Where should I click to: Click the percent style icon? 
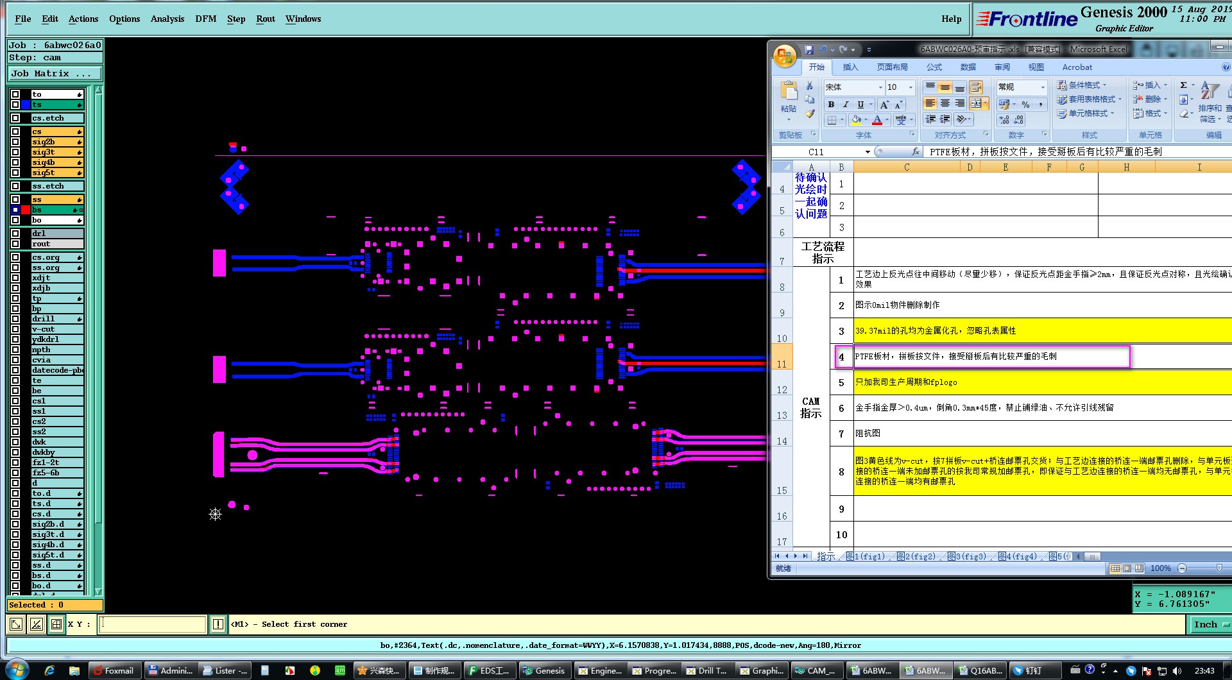pos(1026,105)
